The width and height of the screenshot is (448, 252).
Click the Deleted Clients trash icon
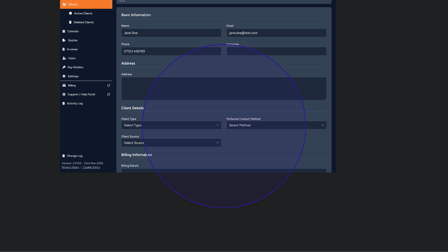70,22
